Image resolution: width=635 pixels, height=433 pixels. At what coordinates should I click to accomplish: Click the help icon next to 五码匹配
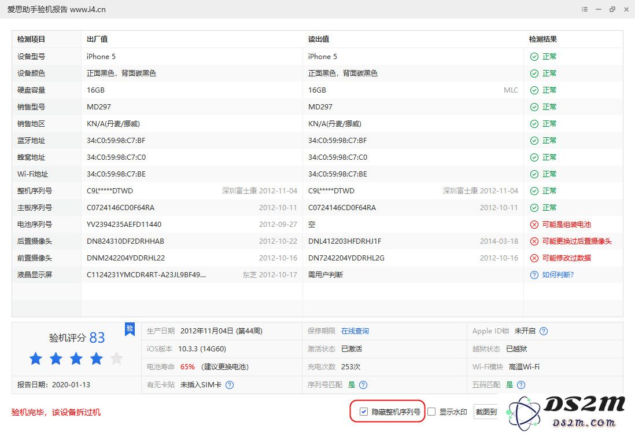521,385
